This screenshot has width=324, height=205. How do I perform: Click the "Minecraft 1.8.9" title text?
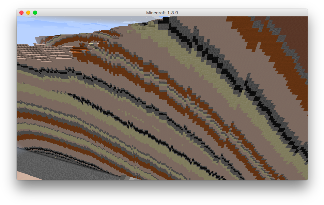(x=162, y=13)
